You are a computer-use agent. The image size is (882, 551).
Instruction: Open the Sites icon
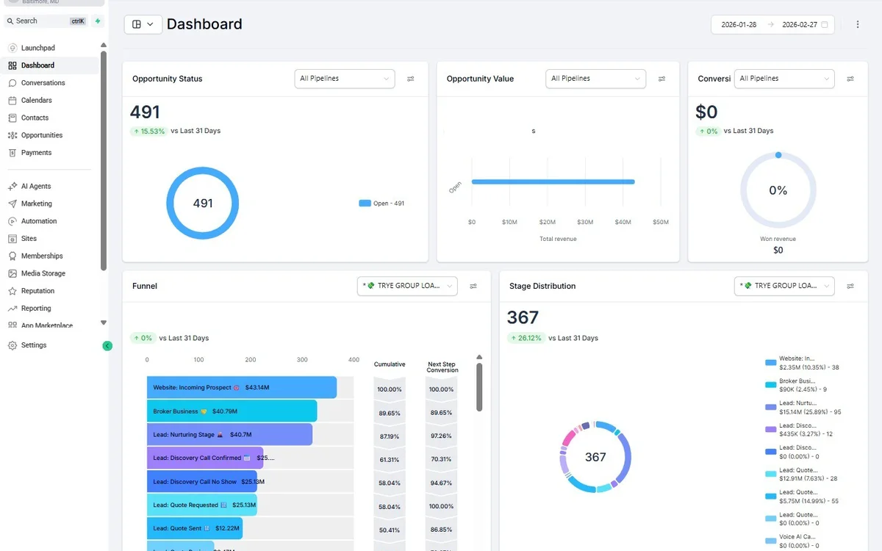pyautogui.click(x=12, y=239)
